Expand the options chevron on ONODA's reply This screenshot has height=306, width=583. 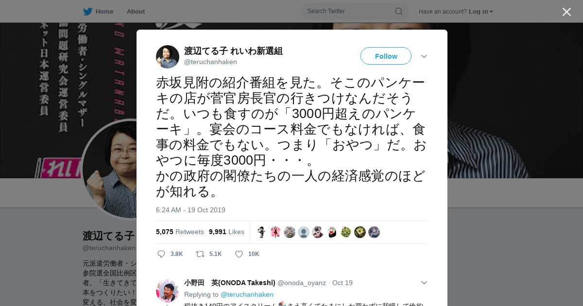coord(424,283)
